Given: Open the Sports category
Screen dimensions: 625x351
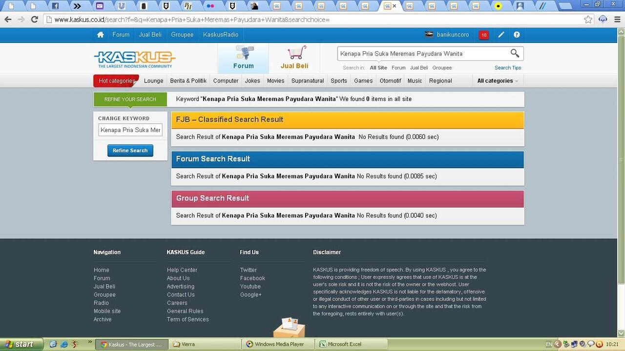Looking at the screenshot, I should click(339, 81).
